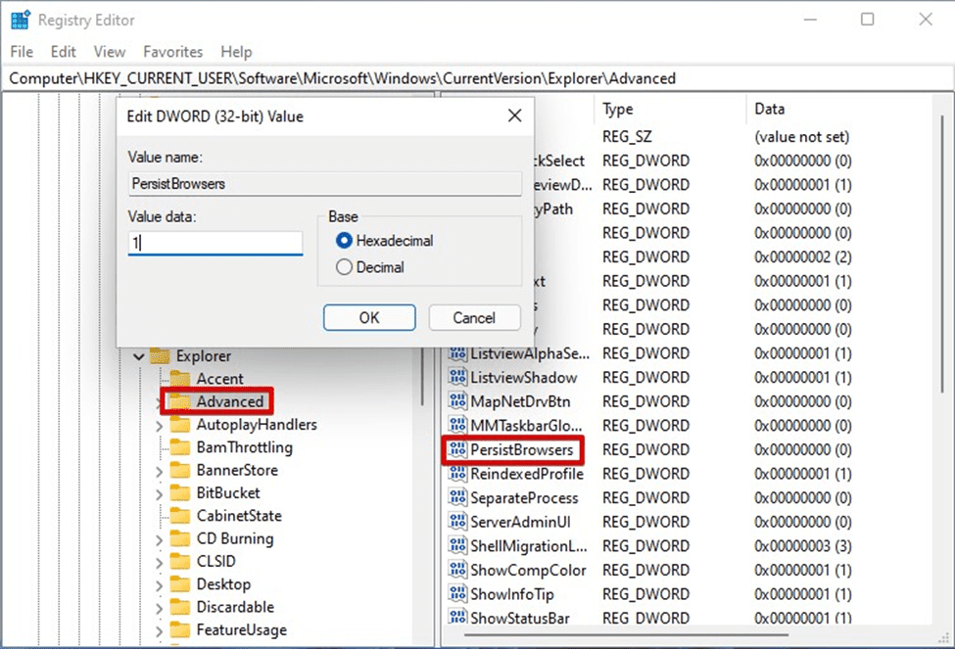Expand the CD Burning key
Viewport: 955px width, 649px height.
tap(160, 539)
